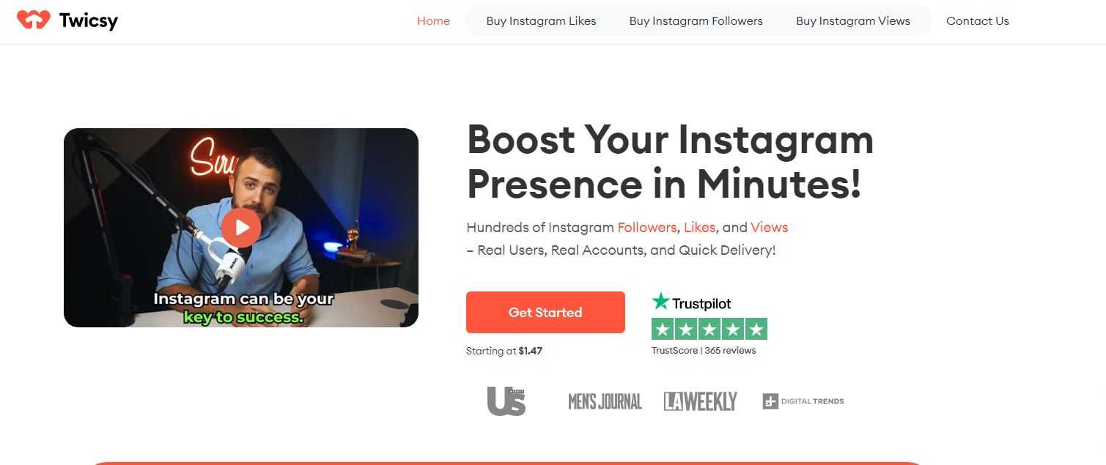Click the first green Trustpilot rating star
The width and height of the screenshot is (1106, 465).
[x=663, y=329]
